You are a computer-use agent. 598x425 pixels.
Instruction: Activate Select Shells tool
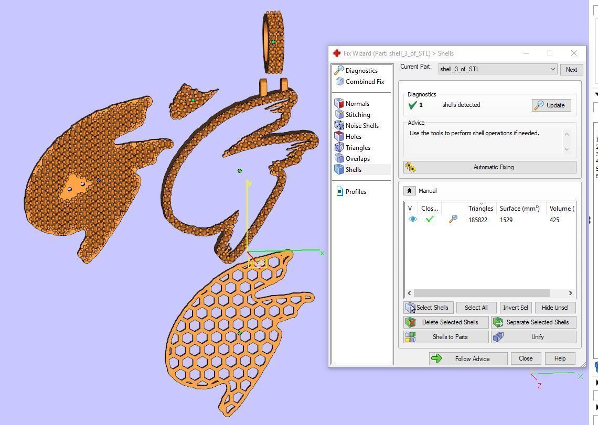[x=428, y=308]
